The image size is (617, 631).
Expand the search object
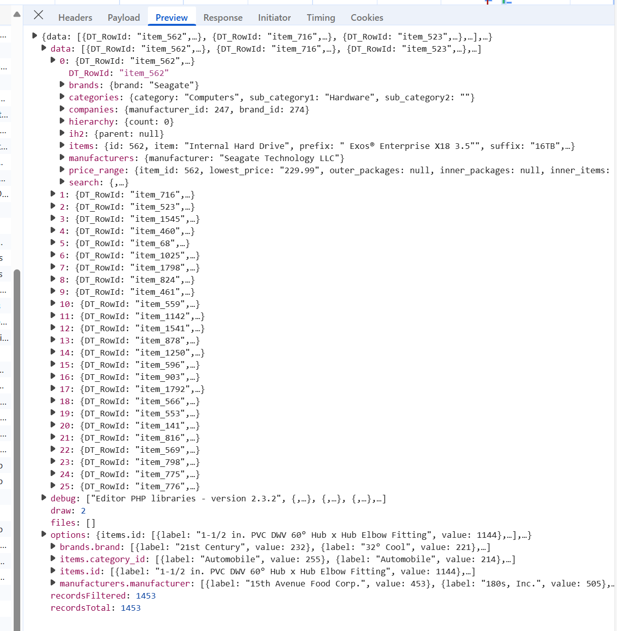pos(62,181)
